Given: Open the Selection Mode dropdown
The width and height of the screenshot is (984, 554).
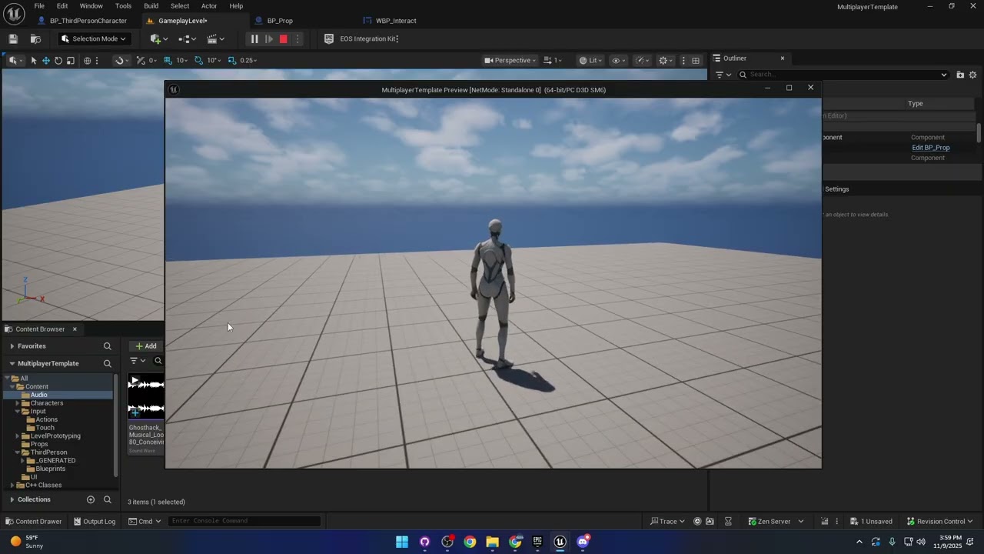Looking at the screenshot, I should pyautogui.click(x=94, y=38).
